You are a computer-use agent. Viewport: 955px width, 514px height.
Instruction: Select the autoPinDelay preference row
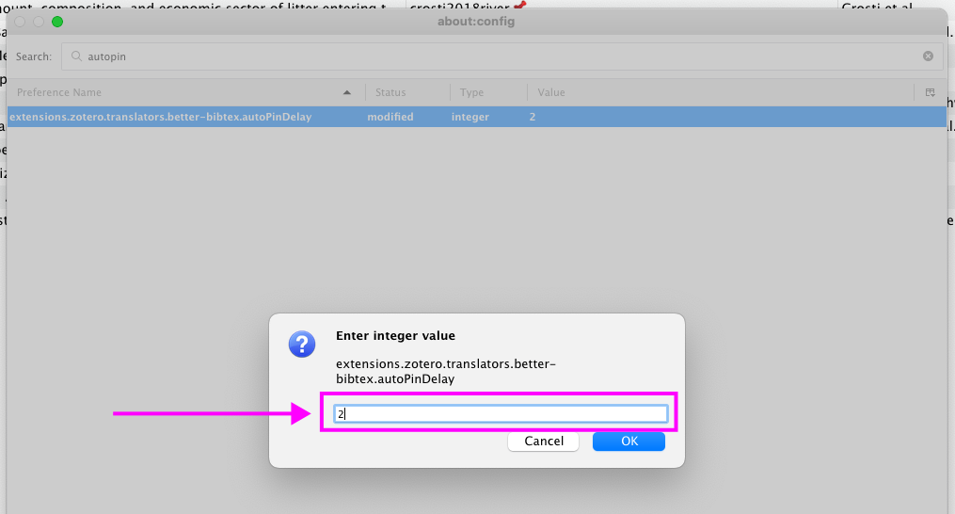coord(160,117)
